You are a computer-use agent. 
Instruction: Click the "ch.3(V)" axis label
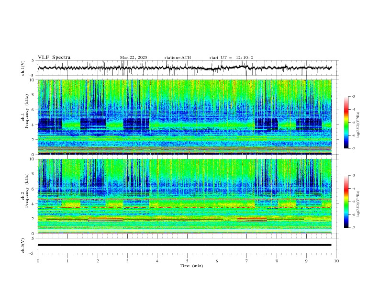point(23,246)
